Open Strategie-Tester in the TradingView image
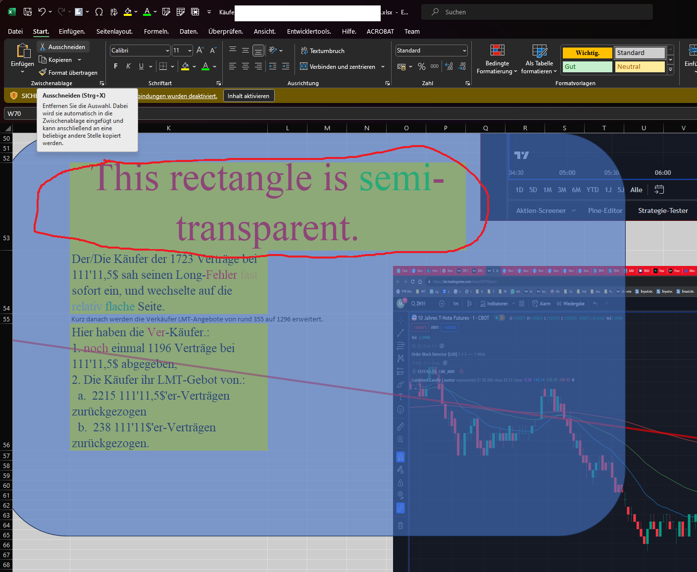 click(663, 210)
